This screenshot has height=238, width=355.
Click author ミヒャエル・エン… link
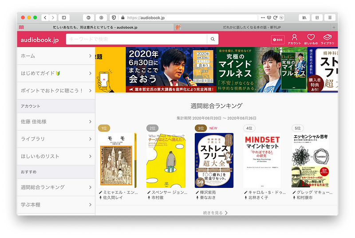(x=120, y=192)
